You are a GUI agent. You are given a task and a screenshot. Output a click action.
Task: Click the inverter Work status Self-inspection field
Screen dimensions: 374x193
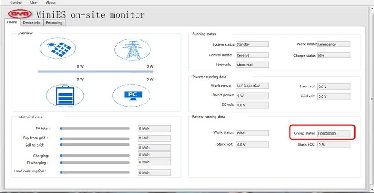[x=252, y=86]
